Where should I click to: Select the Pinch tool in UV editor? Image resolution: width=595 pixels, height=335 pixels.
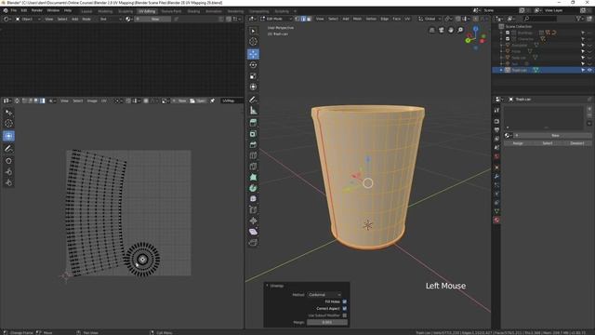(x=8, y=183)
